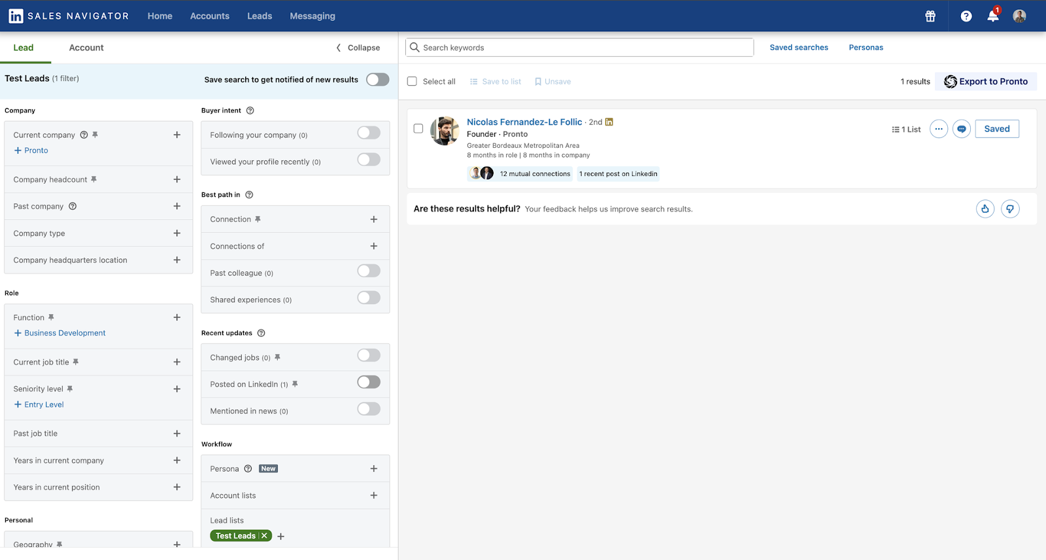
Task: Click the pin icon next to Current job title
Action: 76,362
